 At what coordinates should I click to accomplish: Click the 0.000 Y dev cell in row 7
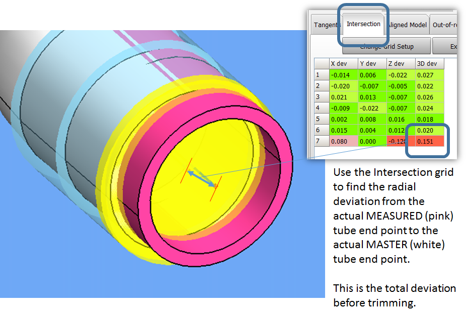[x=371, y=141]
